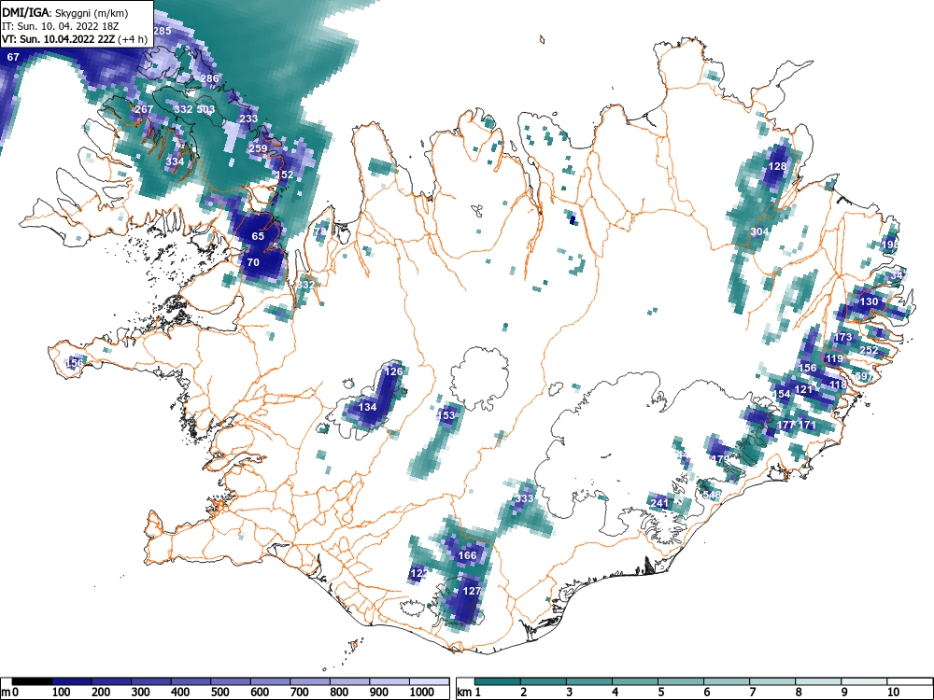Click the 'IT: Sun. 10. 04. 2022 18Z' line

click(x=60, y=26)
